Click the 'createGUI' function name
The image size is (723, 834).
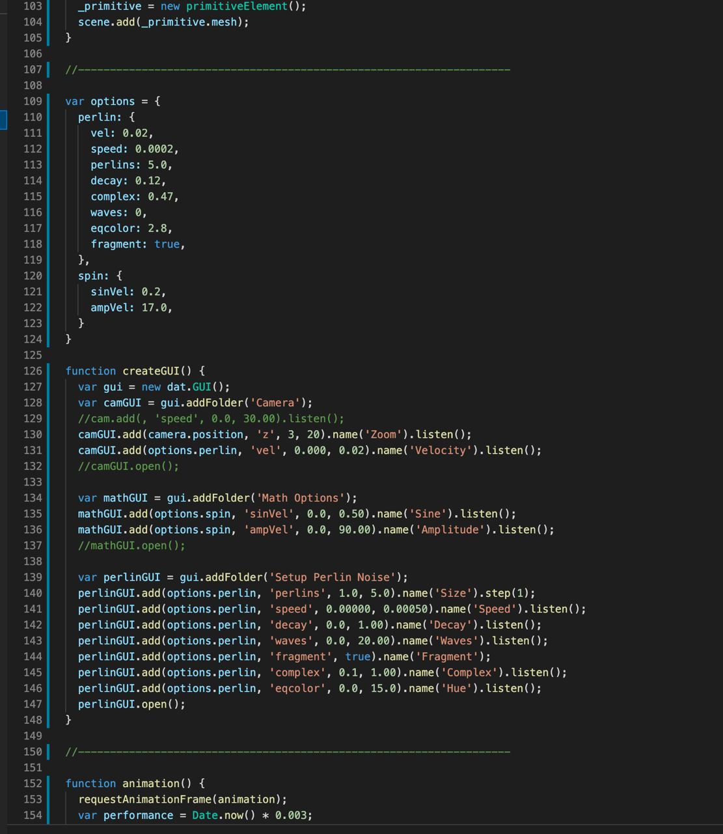pyautogui.click(x=151, y=371)
